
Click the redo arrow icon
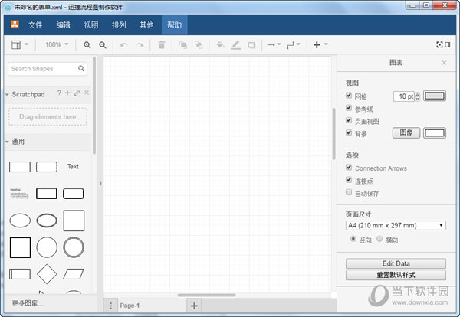(x=140, y=45)
